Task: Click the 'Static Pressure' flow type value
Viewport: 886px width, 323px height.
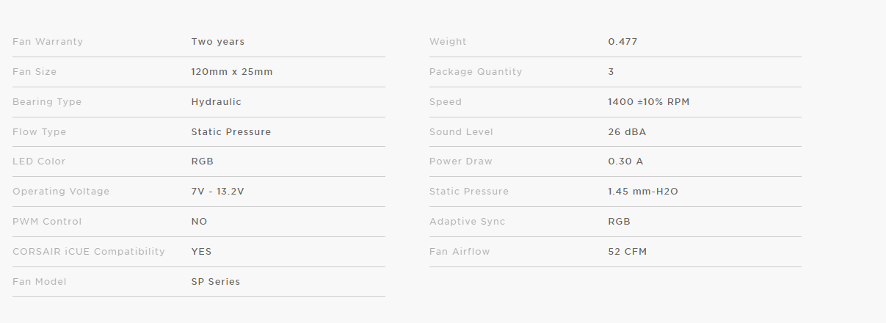Action: pyautogui.click(x=231, y=132)
